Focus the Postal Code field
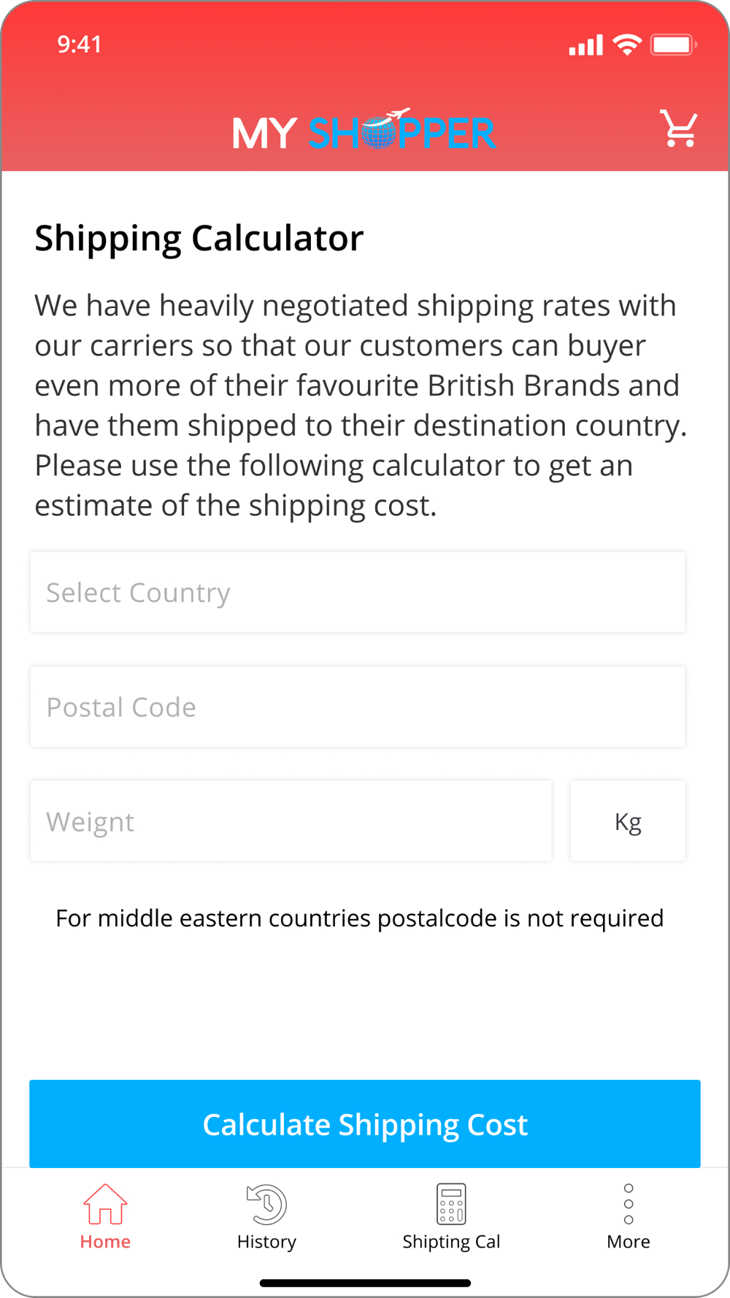The width and height of the screenshot is (730, 1298). click(x=358, y=707)
